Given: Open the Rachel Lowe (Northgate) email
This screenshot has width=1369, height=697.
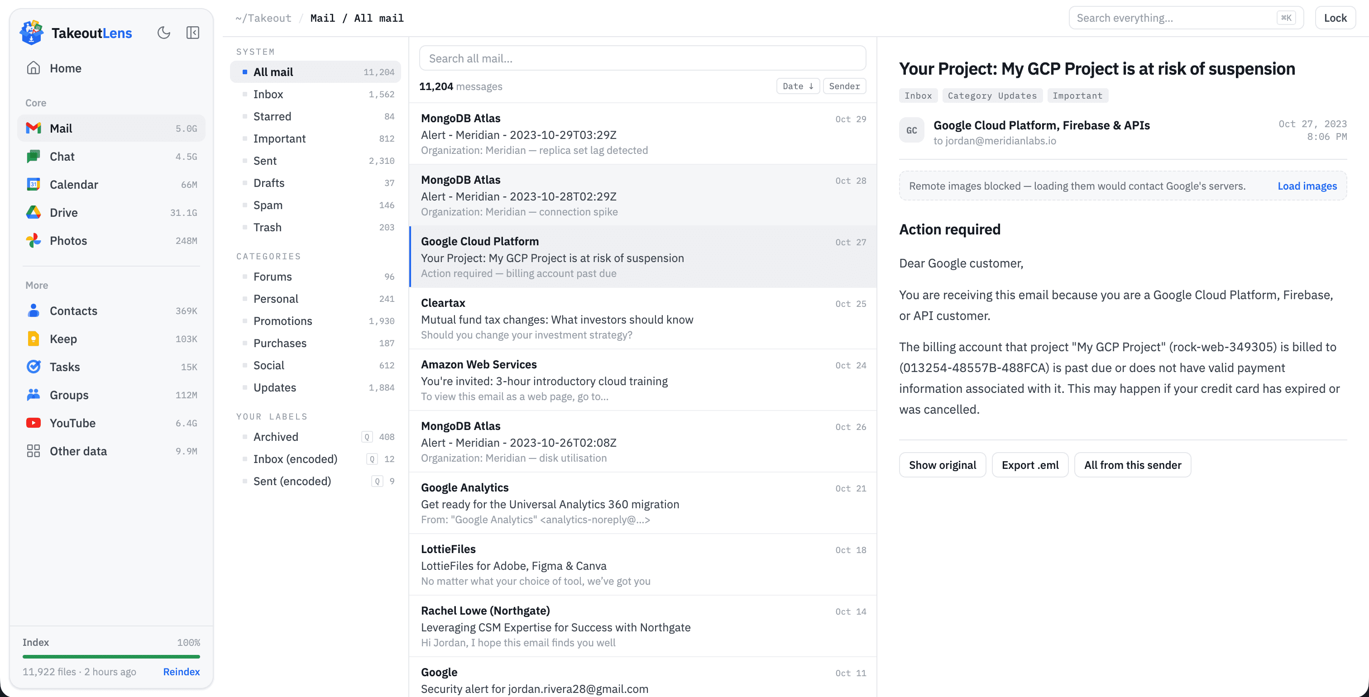Looking at the screenshot, I should [642, 626].
